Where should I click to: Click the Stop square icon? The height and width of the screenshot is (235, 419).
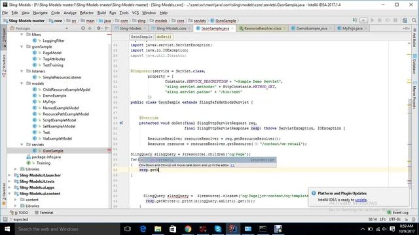point(395,20)
